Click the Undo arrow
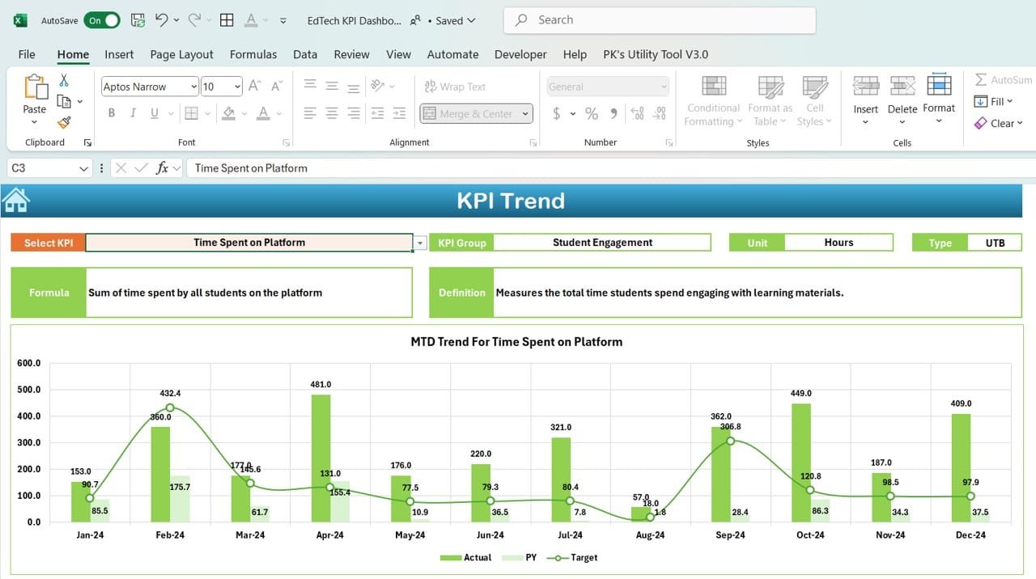This screenshot has width=1036, height=579. pyautogui.click(x=162, y=20)
